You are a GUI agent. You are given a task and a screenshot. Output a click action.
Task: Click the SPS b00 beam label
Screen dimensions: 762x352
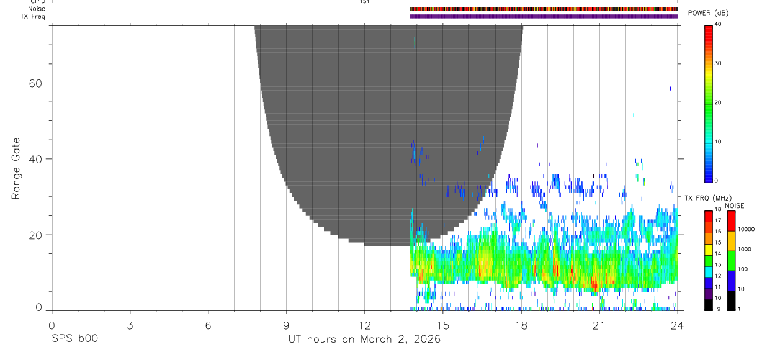[x=75, y=339]
